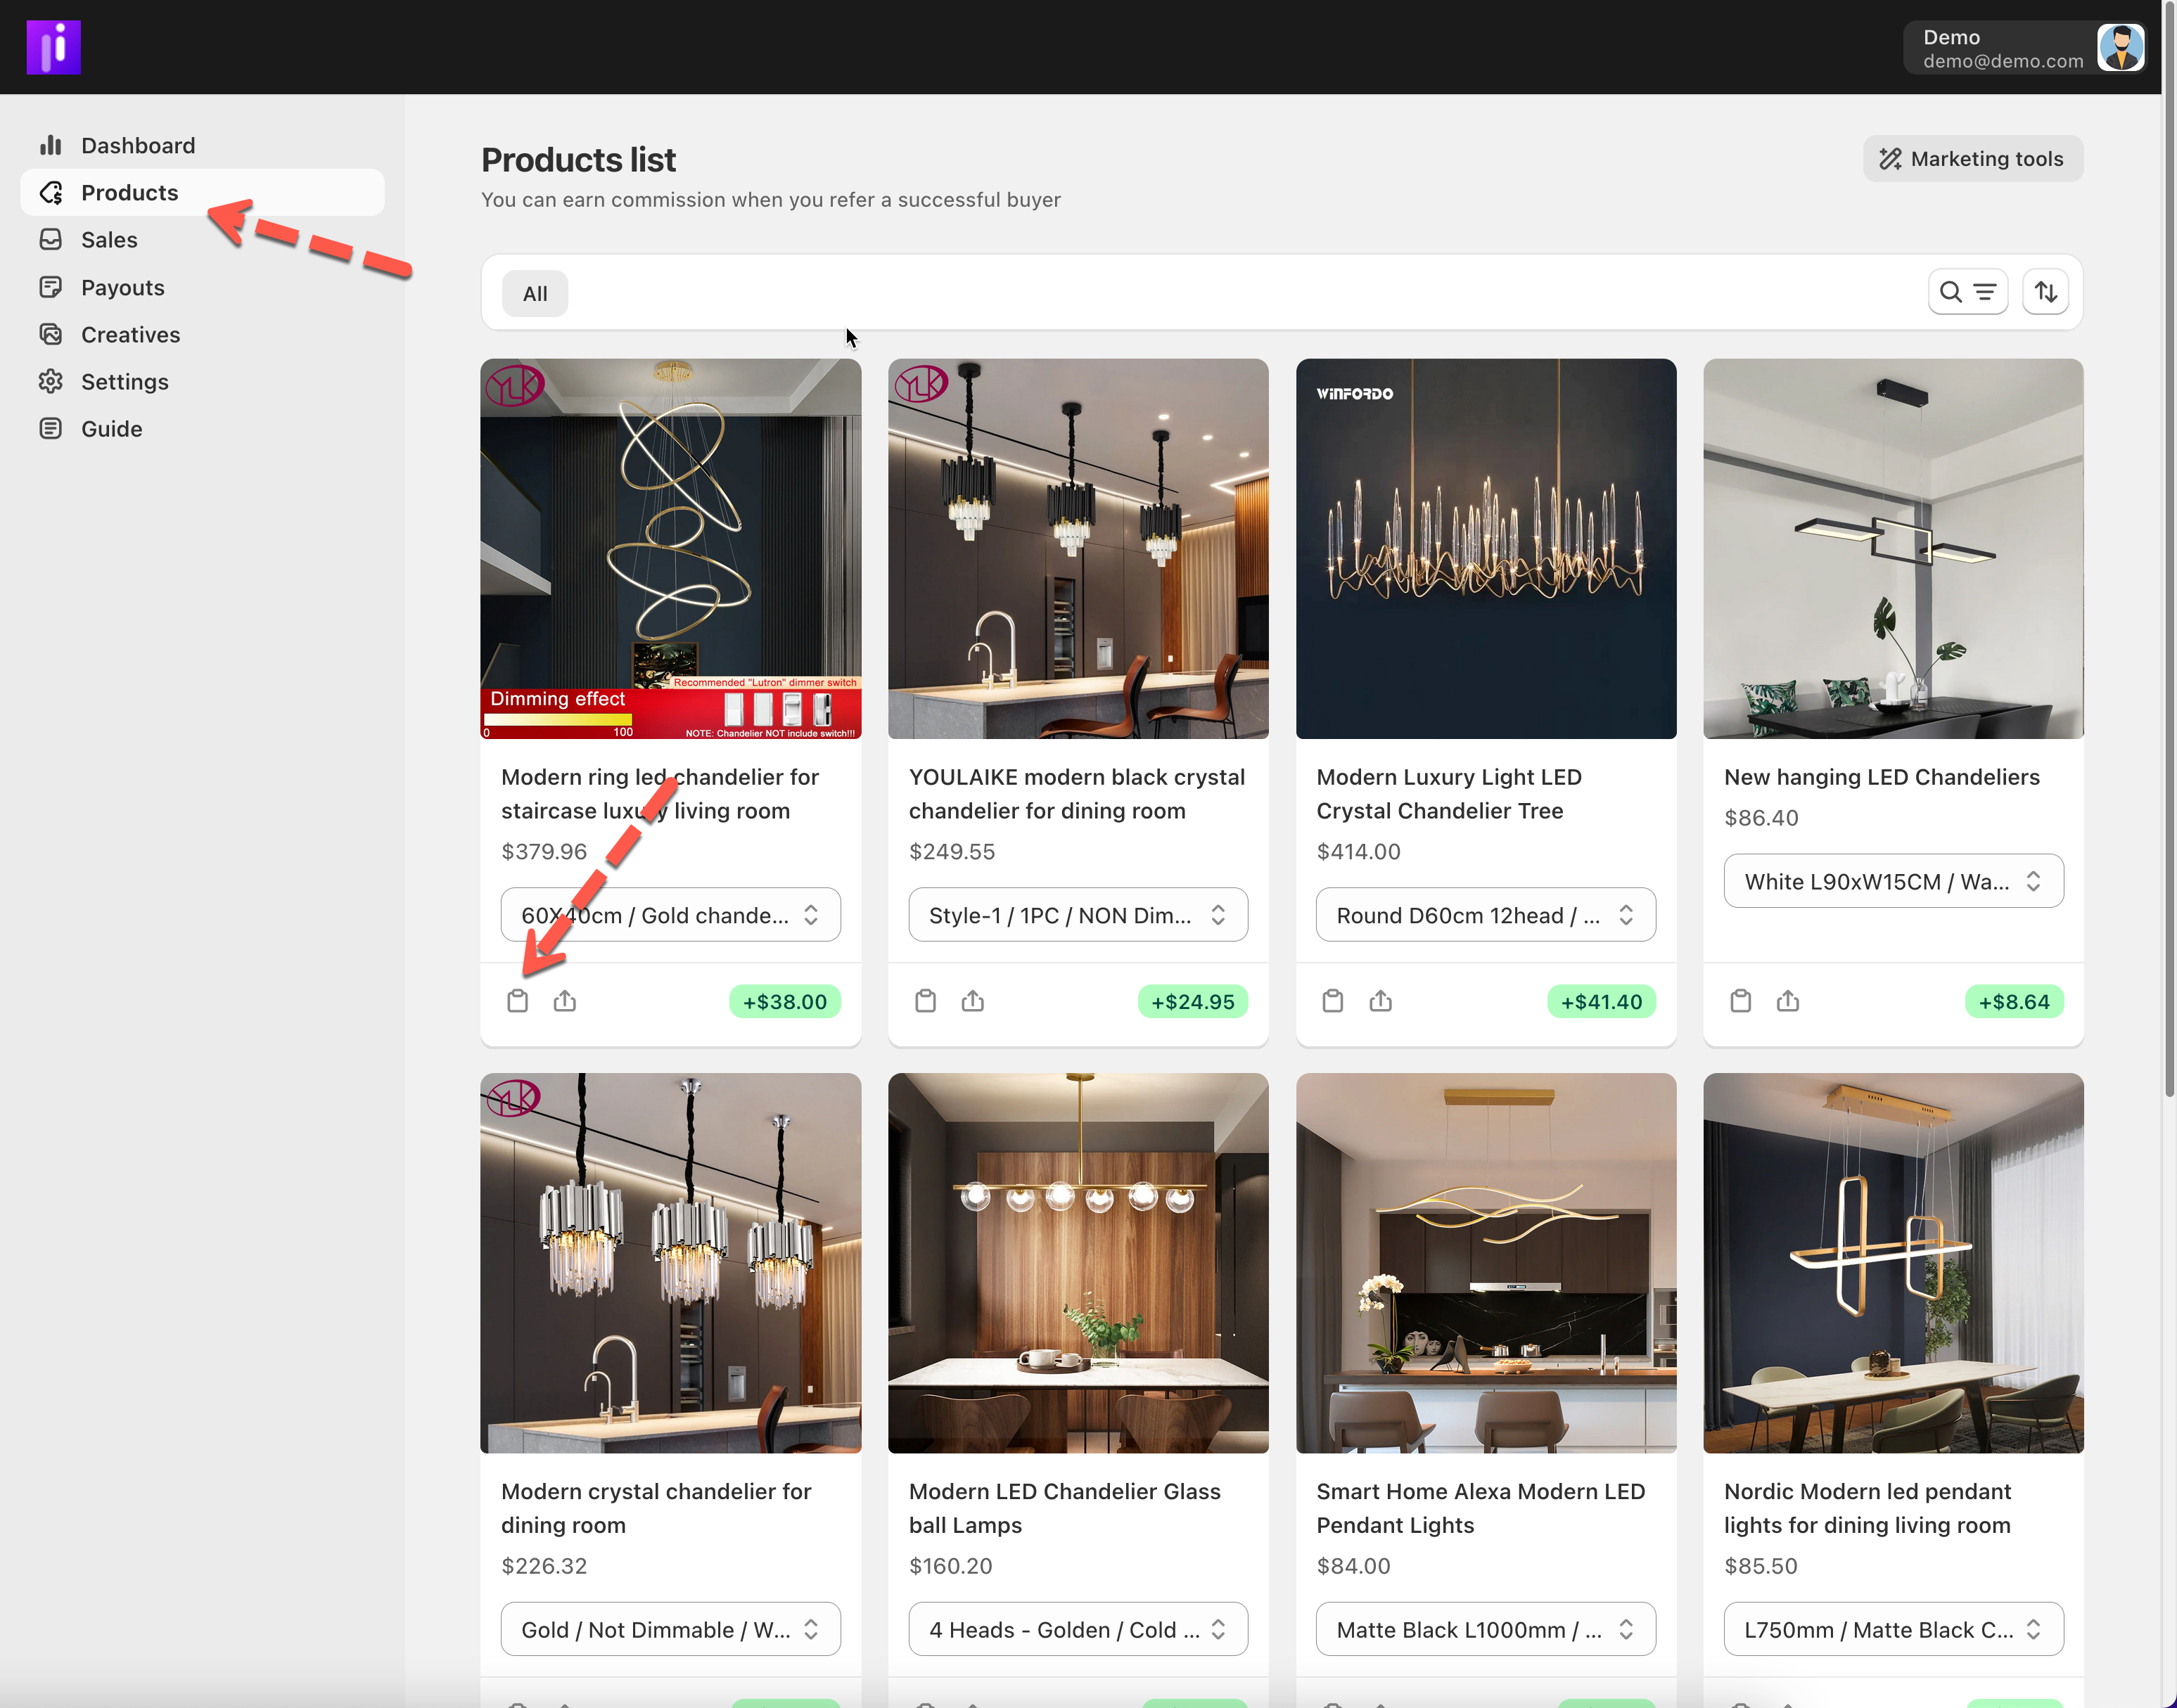Expand Matte Black L1000mm variant dropdown

pos(1485,1630)
